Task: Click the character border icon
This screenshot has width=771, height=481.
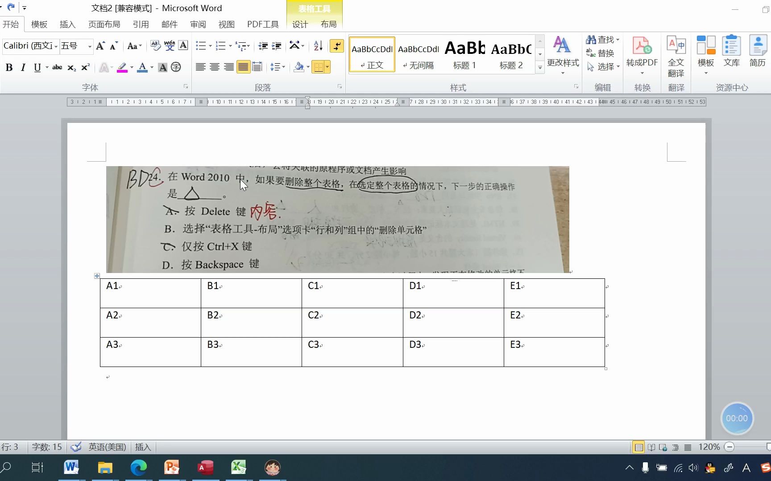Action: coord(183,45)
